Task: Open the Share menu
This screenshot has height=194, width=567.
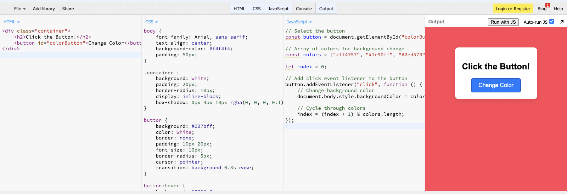Action: (68, 8)
